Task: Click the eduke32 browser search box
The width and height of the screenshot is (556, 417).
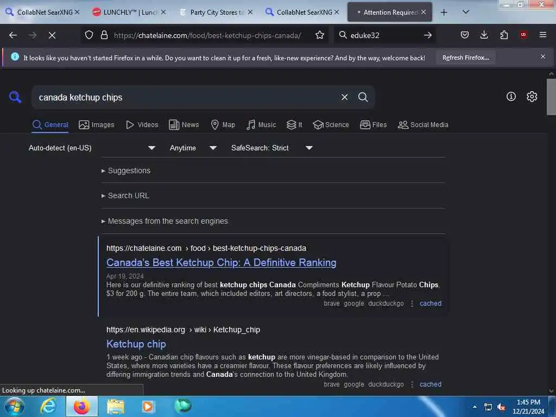Action: (x=385, y=35)
